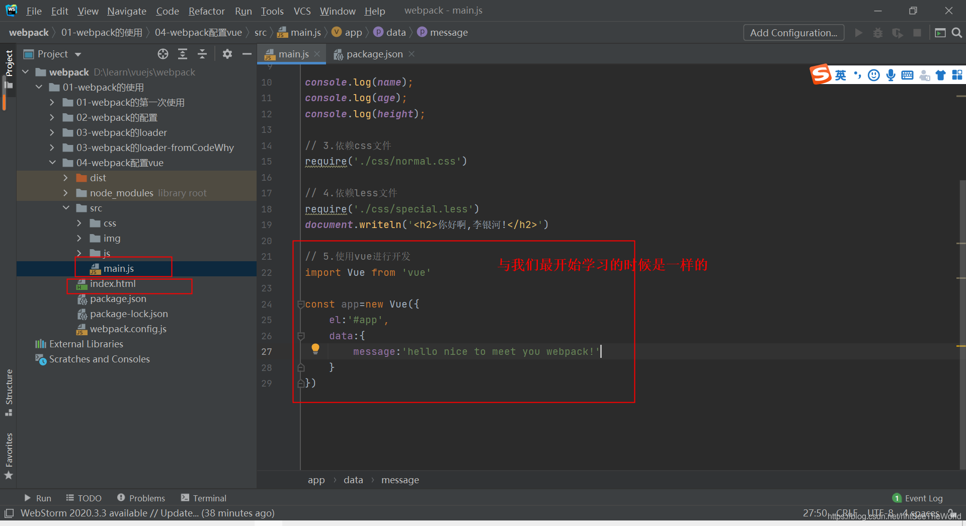
Task: Click the Expand All icon in Project panel
Action: coord(183,54)
